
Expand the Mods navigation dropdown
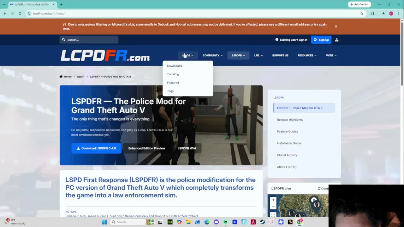pos(188,55)
